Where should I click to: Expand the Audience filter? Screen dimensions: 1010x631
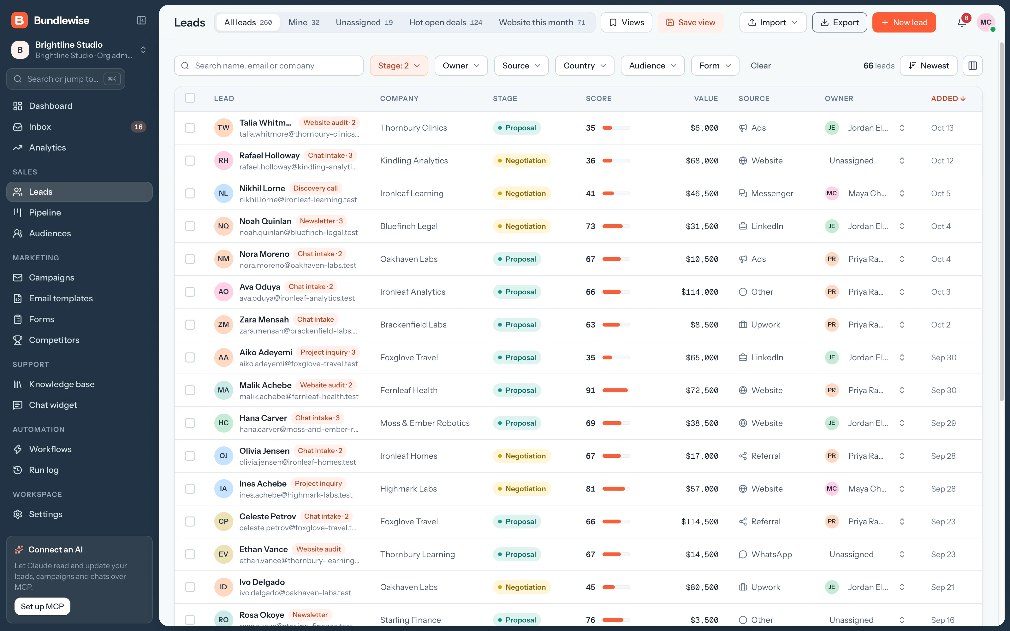click(652, 66)
